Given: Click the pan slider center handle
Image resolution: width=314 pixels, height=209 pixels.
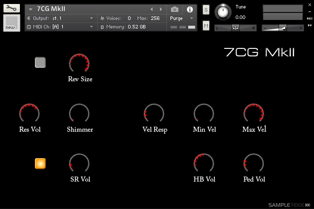Looking at the screenshot, I should [x=235, y=28].
